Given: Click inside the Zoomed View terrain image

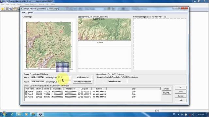Looking at the screenshot, I should pyautogui.click(x=104, y=29).
